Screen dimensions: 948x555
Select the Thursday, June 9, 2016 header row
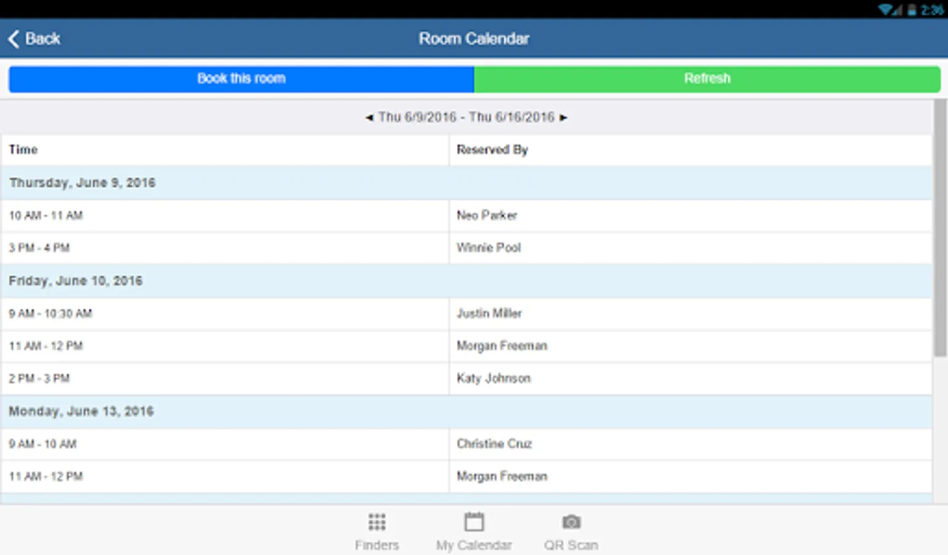(x=467, y=183)
